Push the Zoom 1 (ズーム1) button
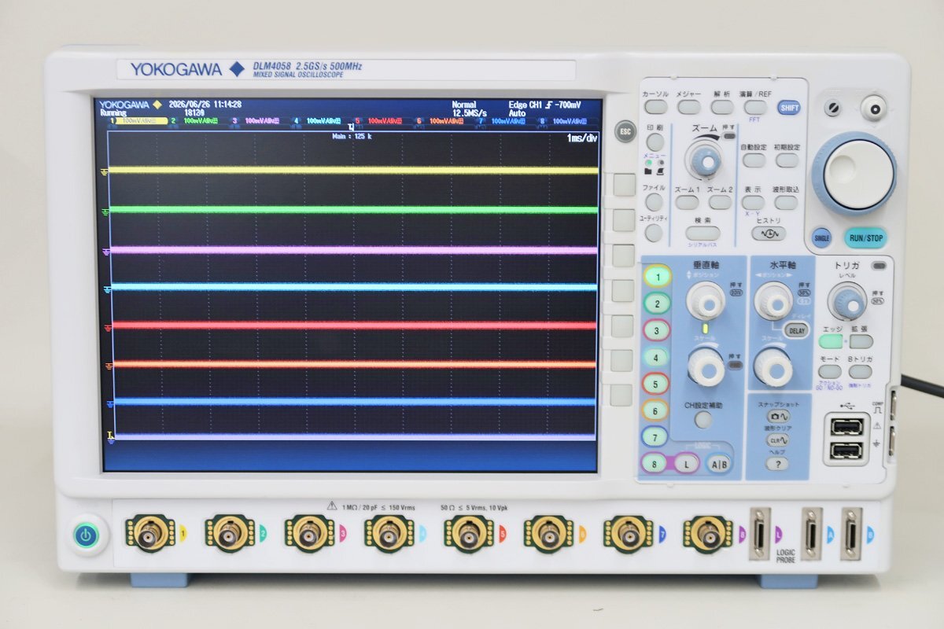Screen dimensions: 944x629 point(687,203)
